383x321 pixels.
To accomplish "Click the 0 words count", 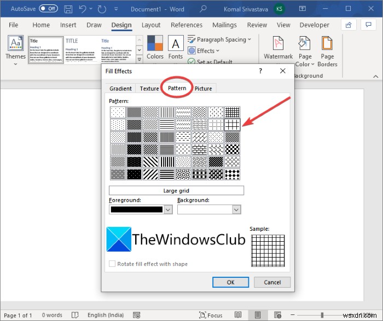I will point(52,315).
